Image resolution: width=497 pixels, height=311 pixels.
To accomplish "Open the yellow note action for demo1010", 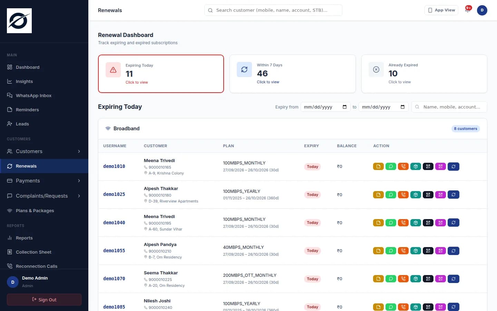I will [x=378, y=167].
